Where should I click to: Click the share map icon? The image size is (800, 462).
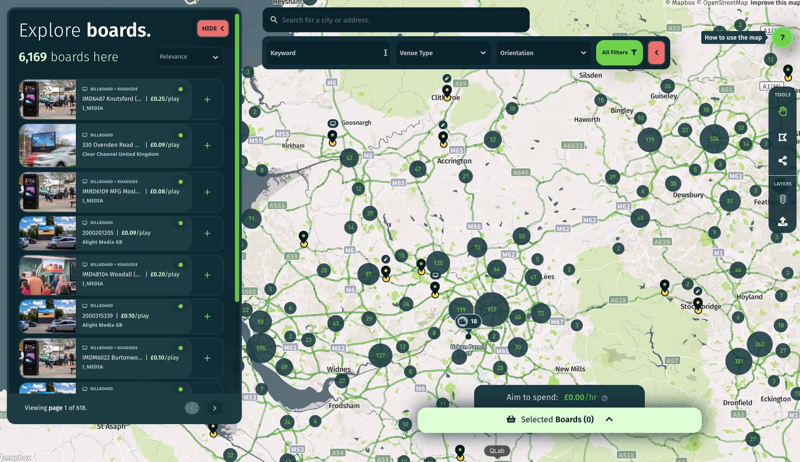[x=782, y=161]
